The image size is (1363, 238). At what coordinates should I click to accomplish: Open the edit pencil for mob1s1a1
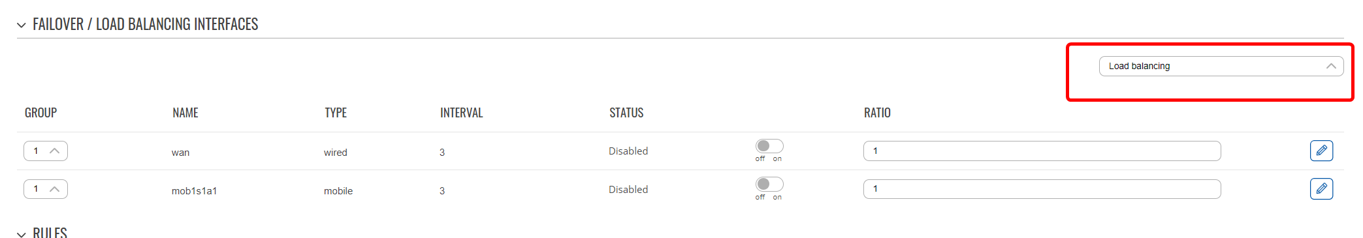pos(1321,189)
